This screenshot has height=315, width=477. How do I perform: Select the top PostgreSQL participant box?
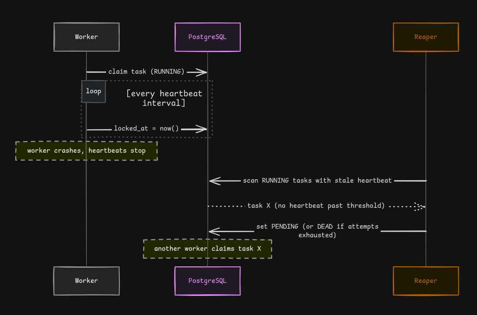coord(207,37)
